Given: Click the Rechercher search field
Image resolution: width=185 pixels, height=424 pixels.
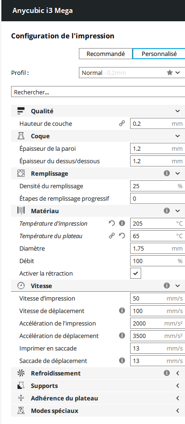Looking at the screenshot, I should tap(98, 92).
